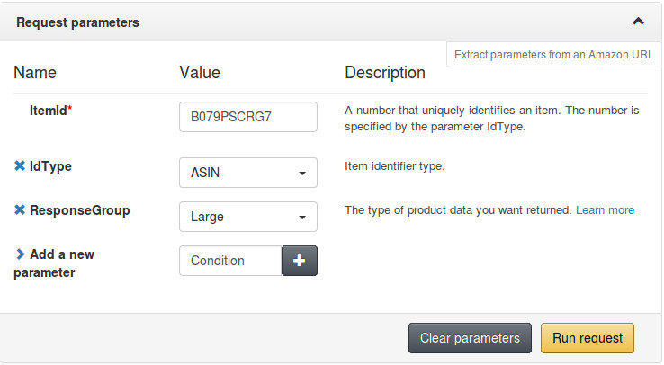Click the Add a new parameter label
This screenshot has width=664, height=365.
coord(54,263)
